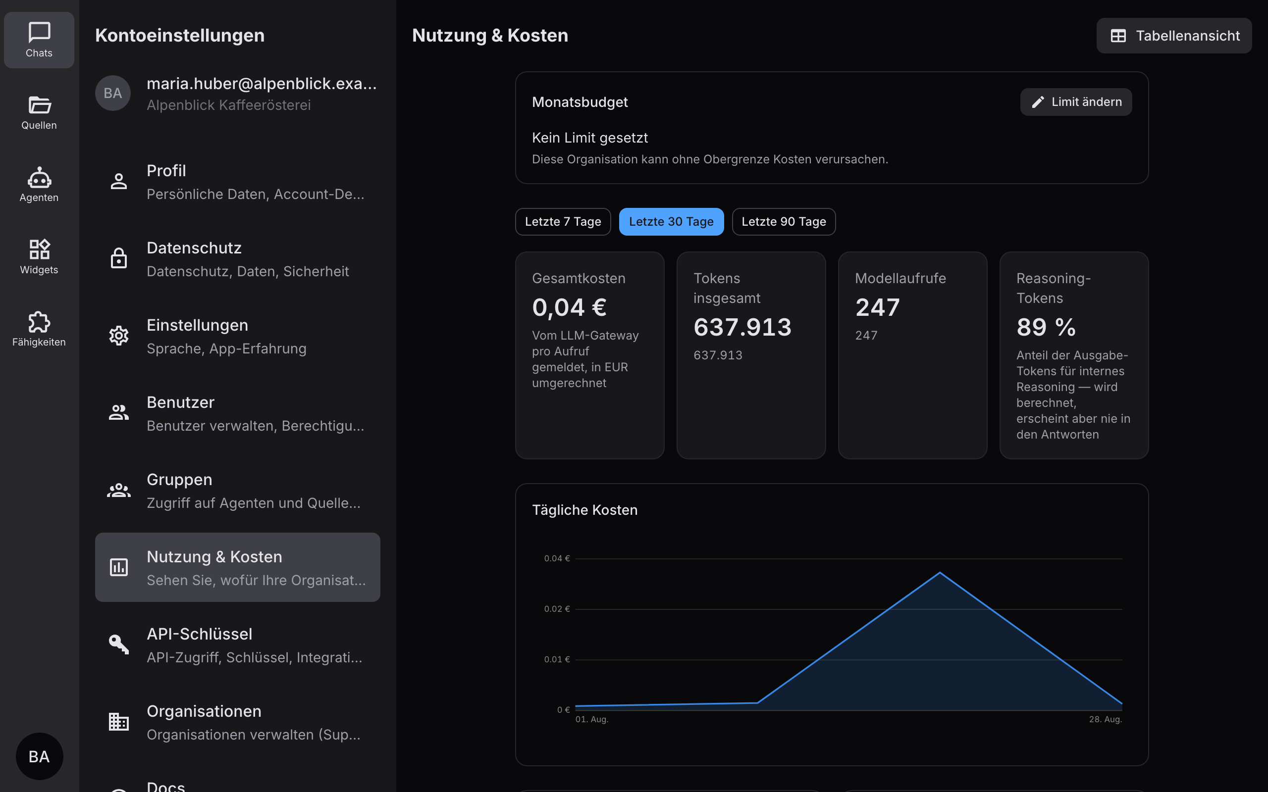The image size is (1268, 792).
Task: Switch to Tabellenansicht
Action: pyautogui.click(x=1174, y=36)
